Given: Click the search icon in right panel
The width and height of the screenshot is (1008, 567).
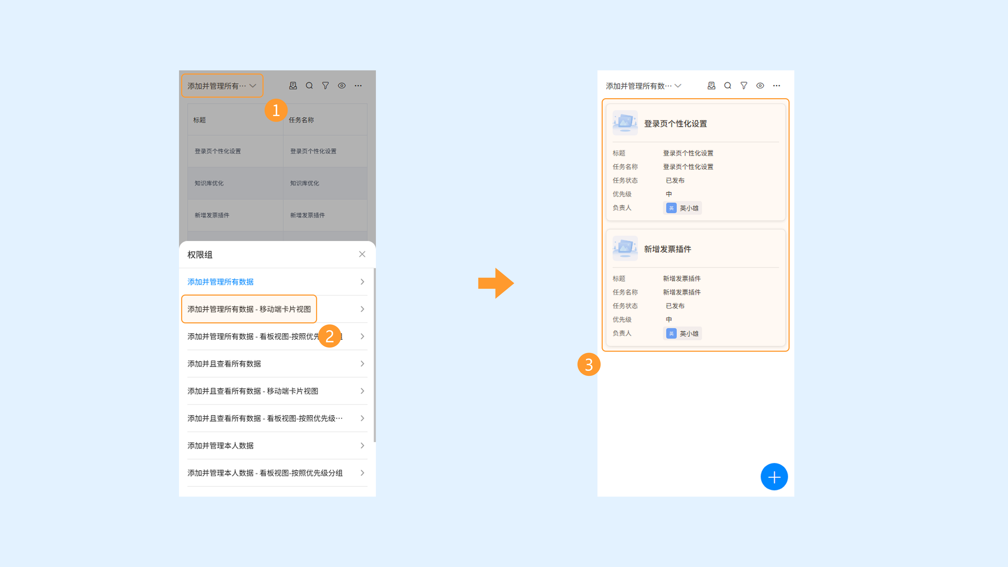Looking at the screenshot, I should tap(727, 86).
